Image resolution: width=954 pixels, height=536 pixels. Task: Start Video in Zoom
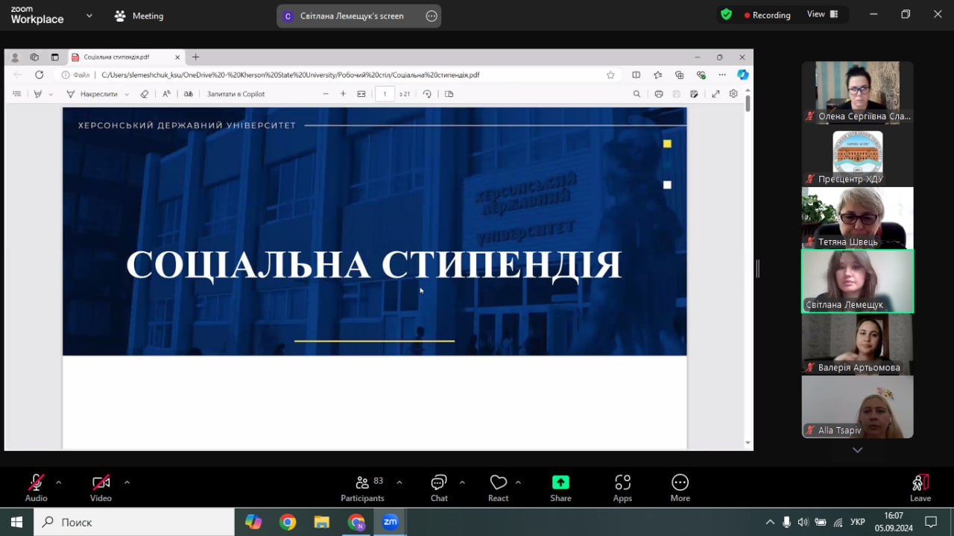pyautogui.click(x=101, y=488)
